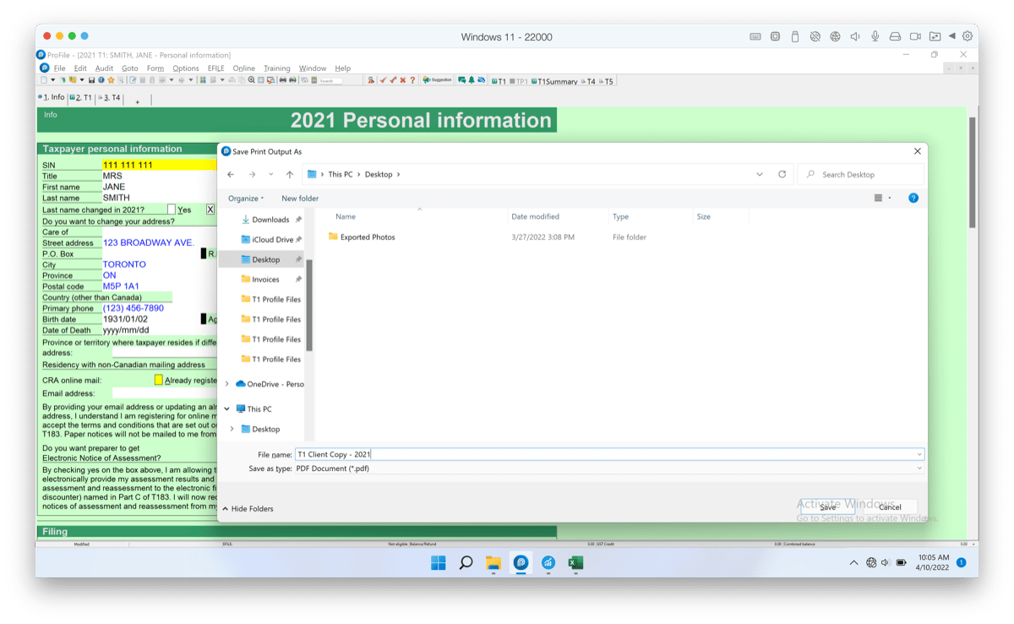The width and height of the screenshot is (1014, 624).
Task: Open Excel from the taskbar
Action: tap(575, 562)
